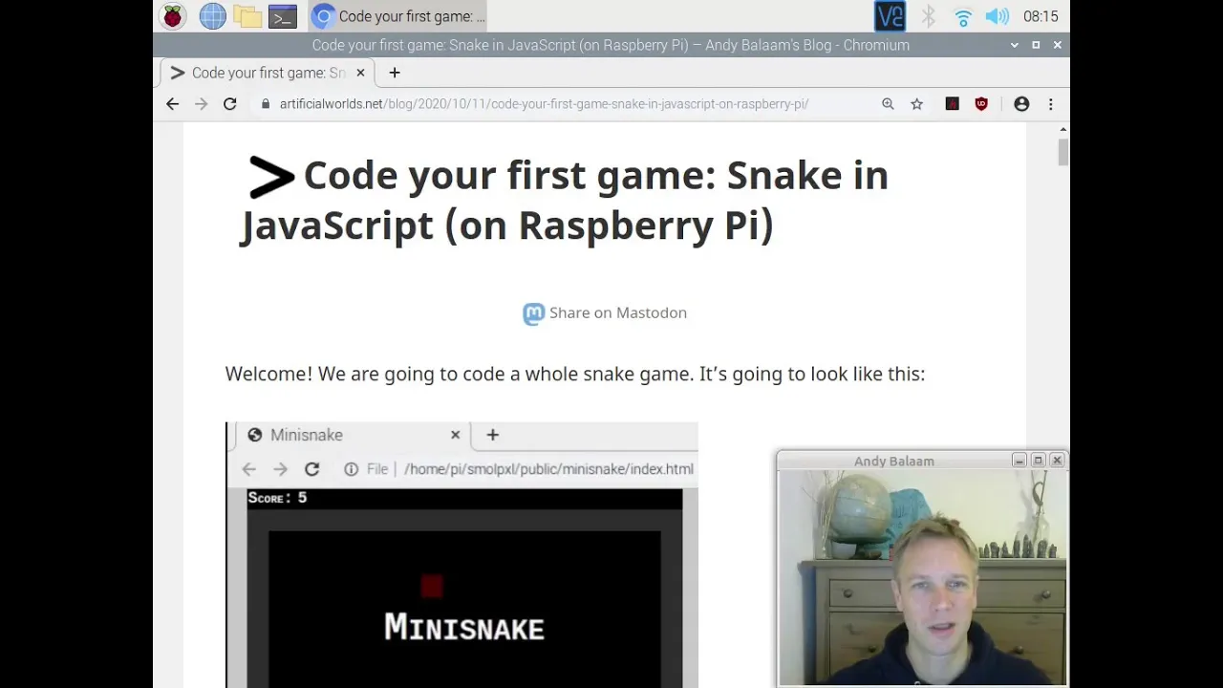This screenshot has width=1223, height=688.
Task: Open the Wi-Fi network menu
Action: pos(963,16)
